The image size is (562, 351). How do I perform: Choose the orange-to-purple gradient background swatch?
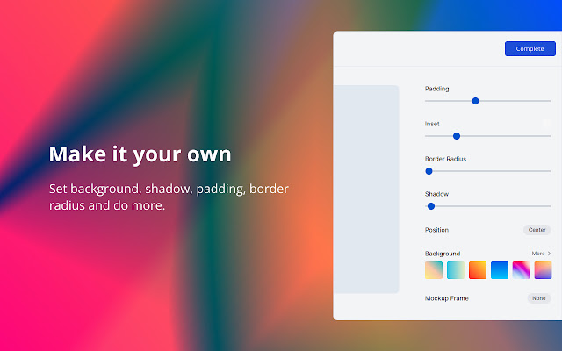click(x=543, y=270)
